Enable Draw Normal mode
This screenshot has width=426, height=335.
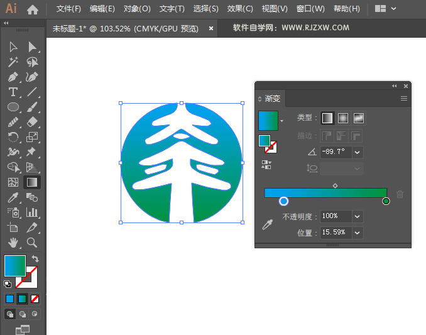10,314
